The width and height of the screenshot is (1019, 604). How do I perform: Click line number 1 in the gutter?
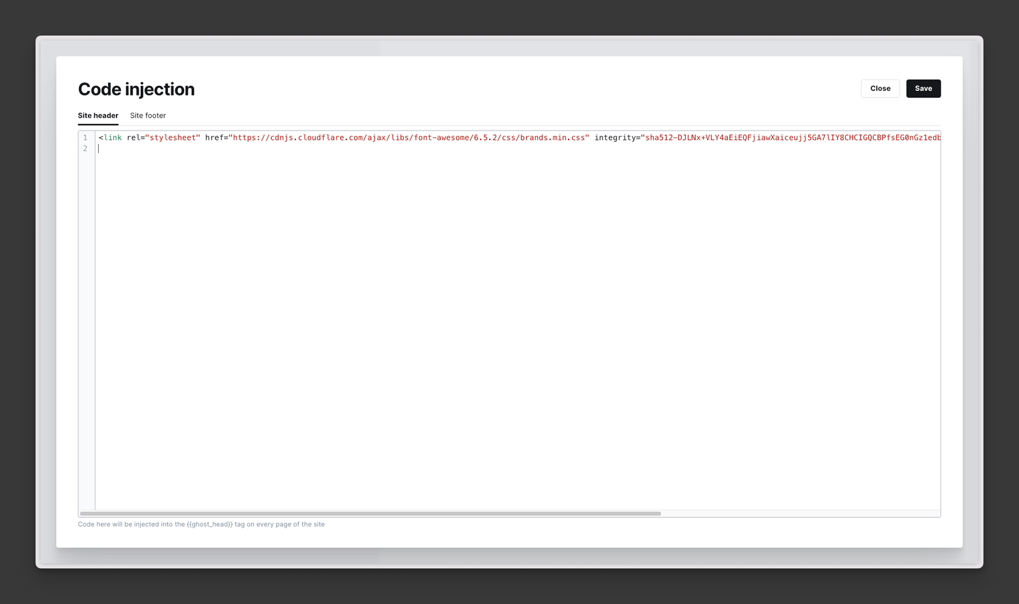pyautogui.click(x=85, y=137)
